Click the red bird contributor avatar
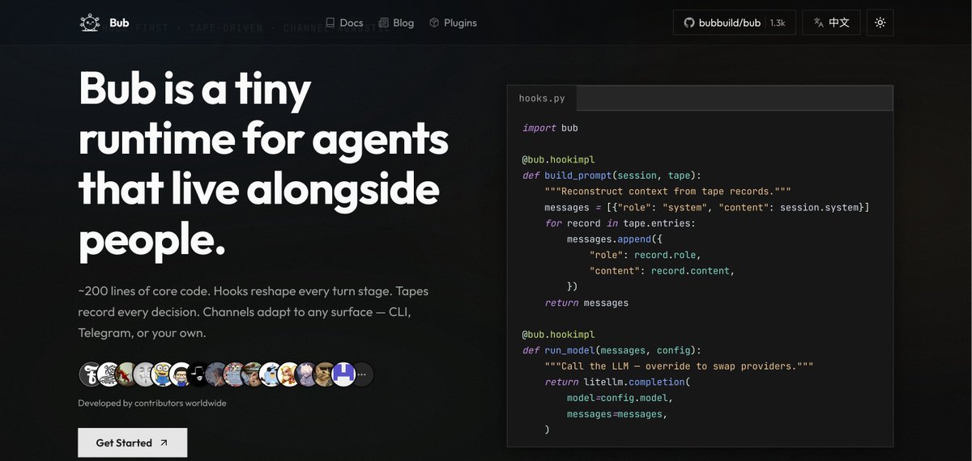The width and height of the screenshot is (972, 461). click(x=126, y=374)
